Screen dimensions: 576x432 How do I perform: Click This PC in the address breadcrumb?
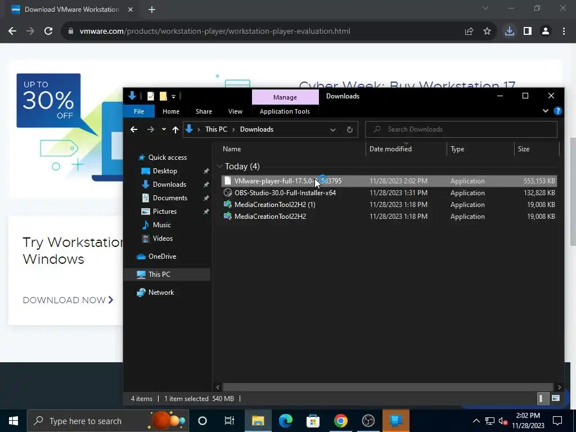216,129
